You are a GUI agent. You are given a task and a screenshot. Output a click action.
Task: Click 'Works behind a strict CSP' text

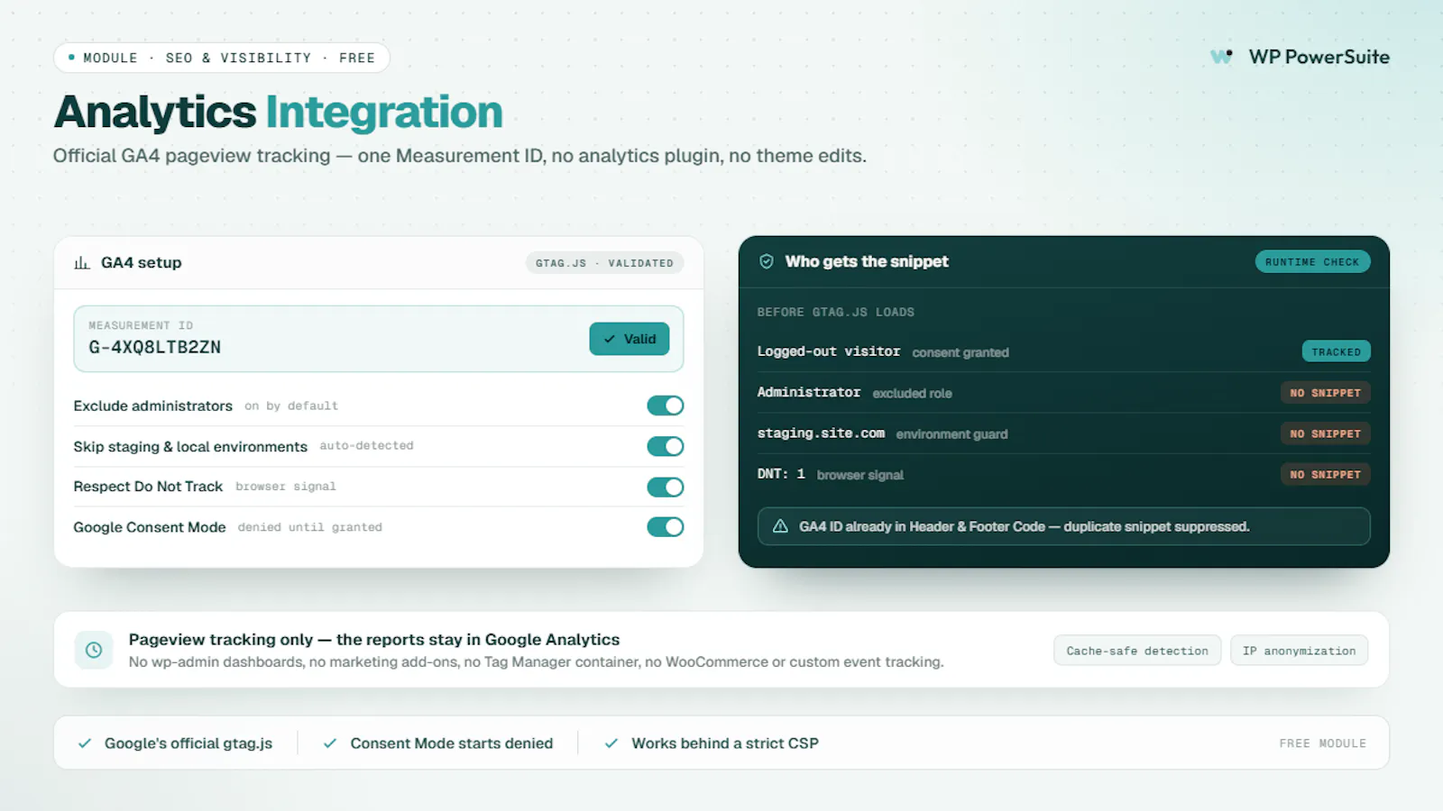(x=725, y=743)
